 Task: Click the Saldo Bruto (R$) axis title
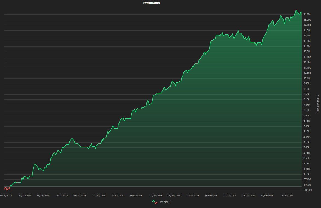click(318, 103)
